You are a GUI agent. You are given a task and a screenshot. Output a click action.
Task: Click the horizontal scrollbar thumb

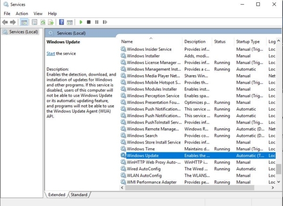pos(190,188)
